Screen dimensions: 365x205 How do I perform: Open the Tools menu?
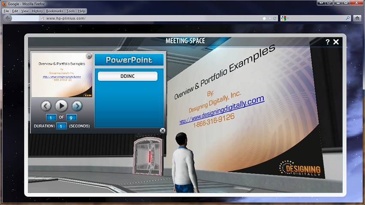70,11
